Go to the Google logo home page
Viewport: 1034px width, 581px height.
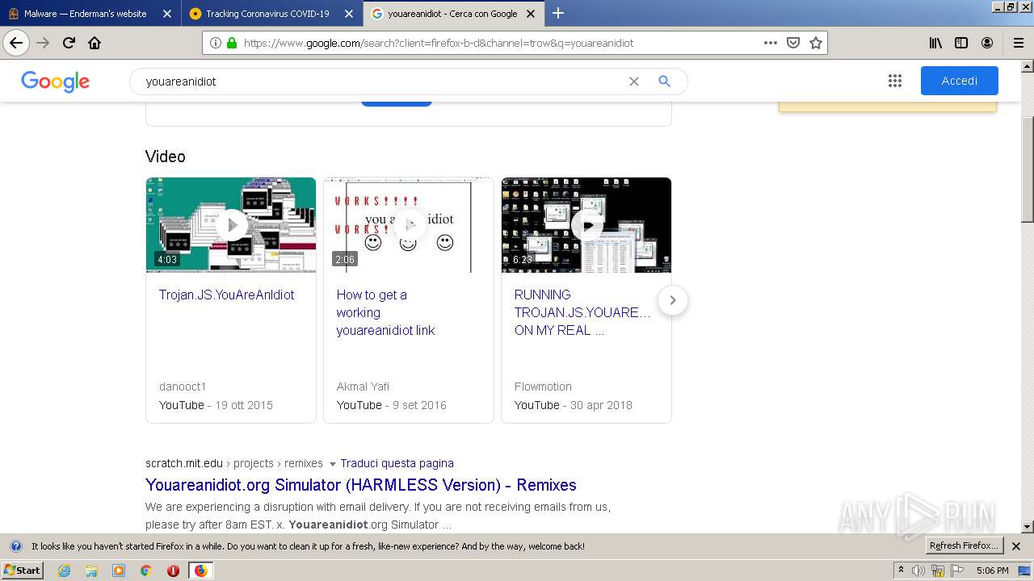[x=55, y=82]
